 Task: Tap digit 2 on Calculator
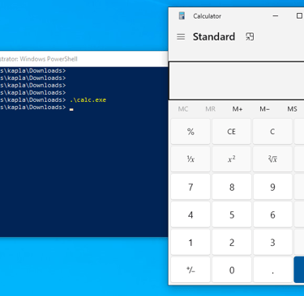coord(232,243)
